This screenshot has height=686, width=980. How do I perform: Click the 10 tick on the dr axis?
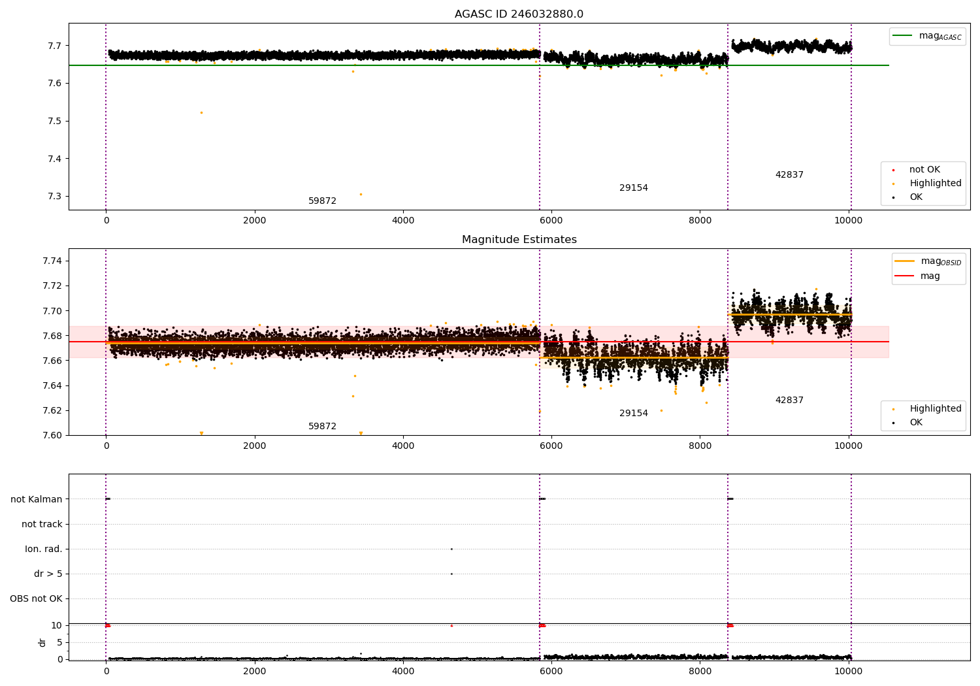click(x=57, y=625)
